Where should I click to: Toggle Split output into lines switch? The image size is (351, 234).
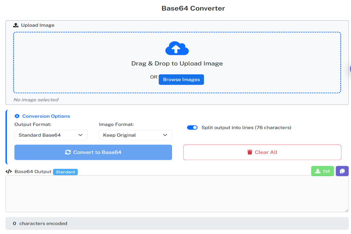[192, 127]
